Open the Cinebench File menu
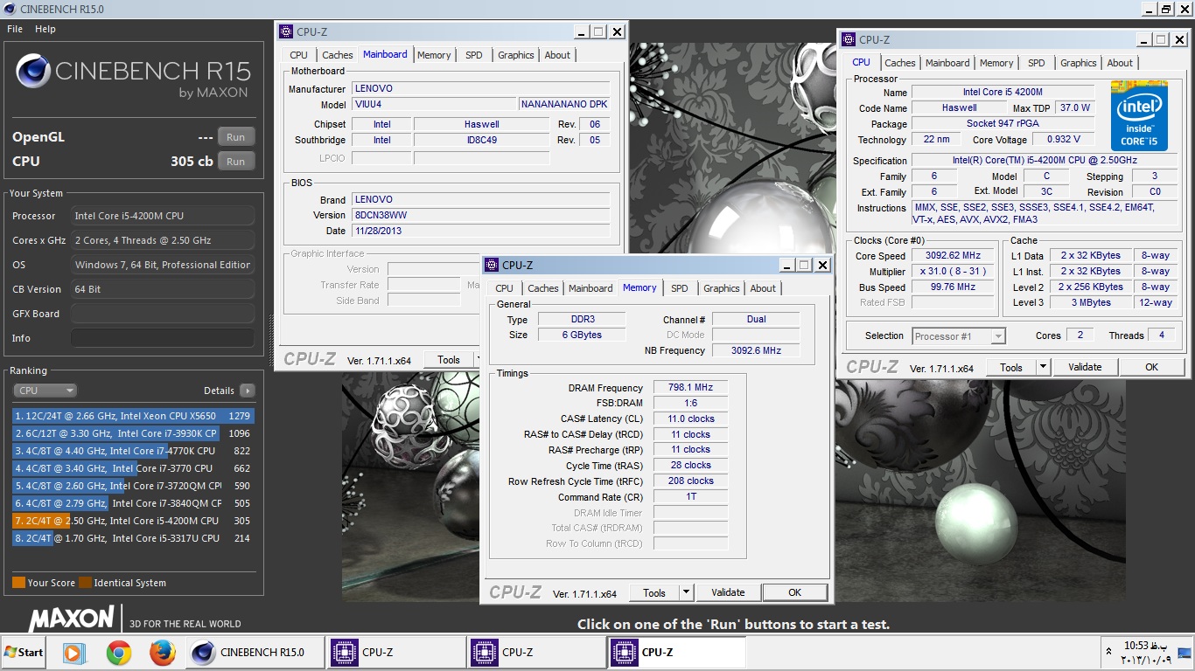Screen dimensions: 1195x671 click(x=15, y=29)
